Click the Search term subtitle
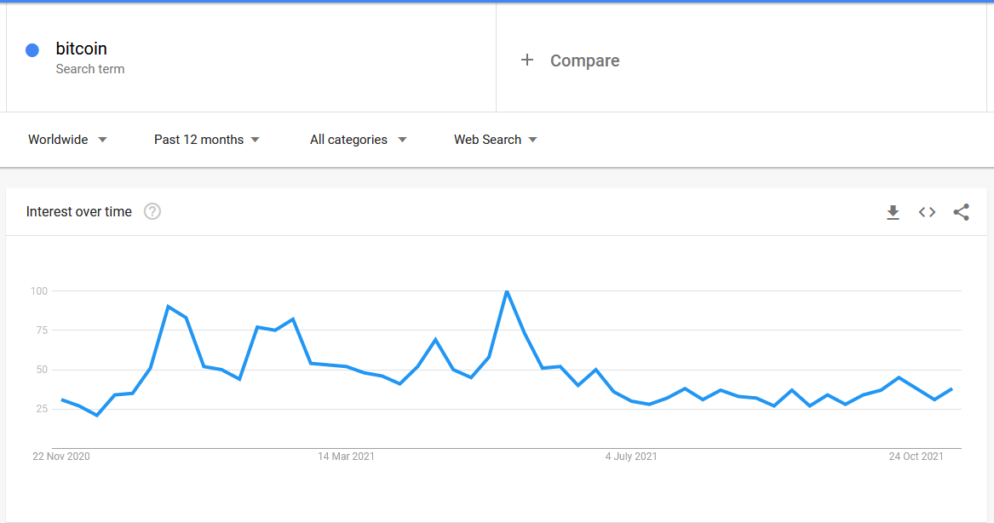Viewport: 994px width, 523px height. click(x=90, y=69)
